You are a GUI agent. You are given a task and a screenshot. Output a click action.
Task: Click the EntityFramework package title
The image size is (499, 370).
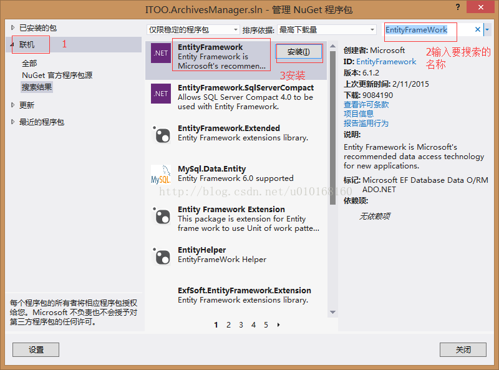[210, 47]
